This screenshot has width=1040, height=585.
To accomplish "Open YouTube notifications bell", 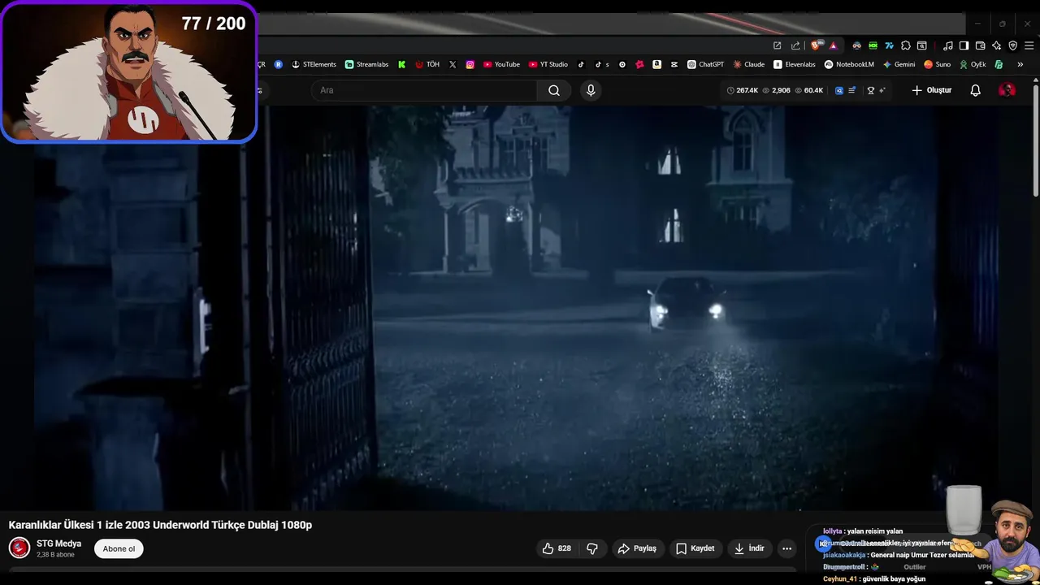I will click(976, 90).
